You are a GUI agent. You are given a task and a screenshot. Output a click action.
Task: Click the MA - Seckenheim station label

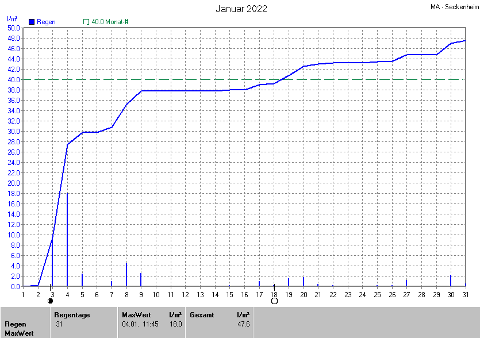click(454, 7)
